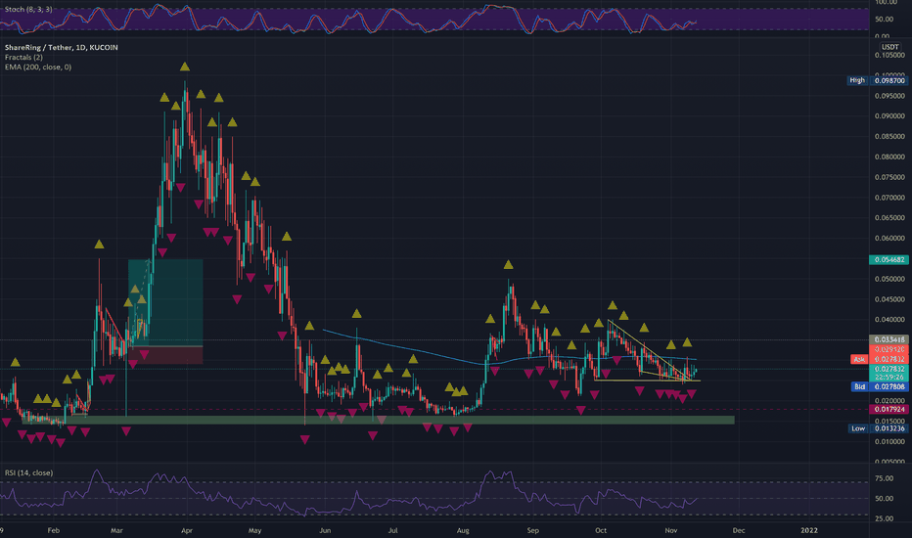Click the current price countdown 22:59:26 label

pos(889,377)
